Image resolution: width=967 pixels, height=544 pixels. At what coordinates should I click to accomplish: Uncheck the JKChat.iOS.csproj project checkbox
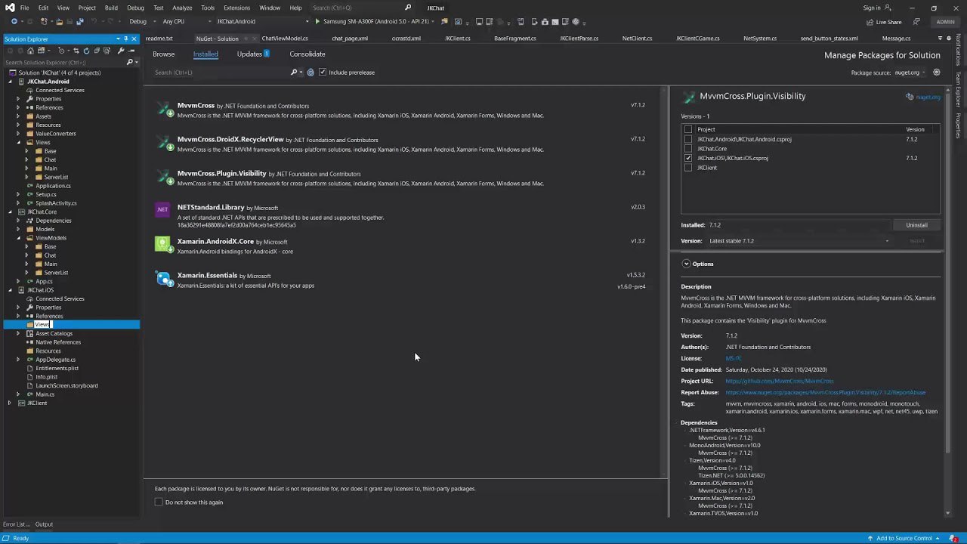[x=688, y=158]
